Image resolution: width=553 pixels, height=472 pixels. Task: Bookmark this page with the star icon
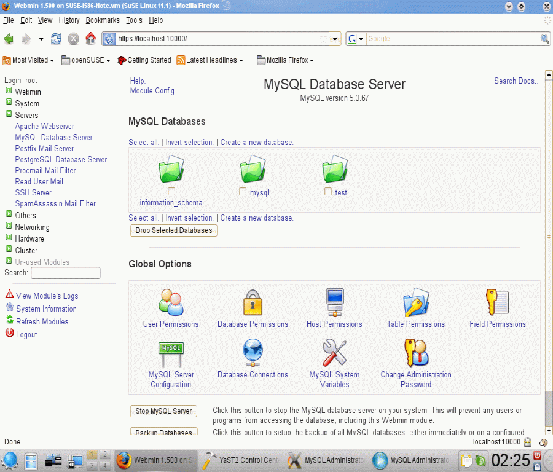coord(323,39)
